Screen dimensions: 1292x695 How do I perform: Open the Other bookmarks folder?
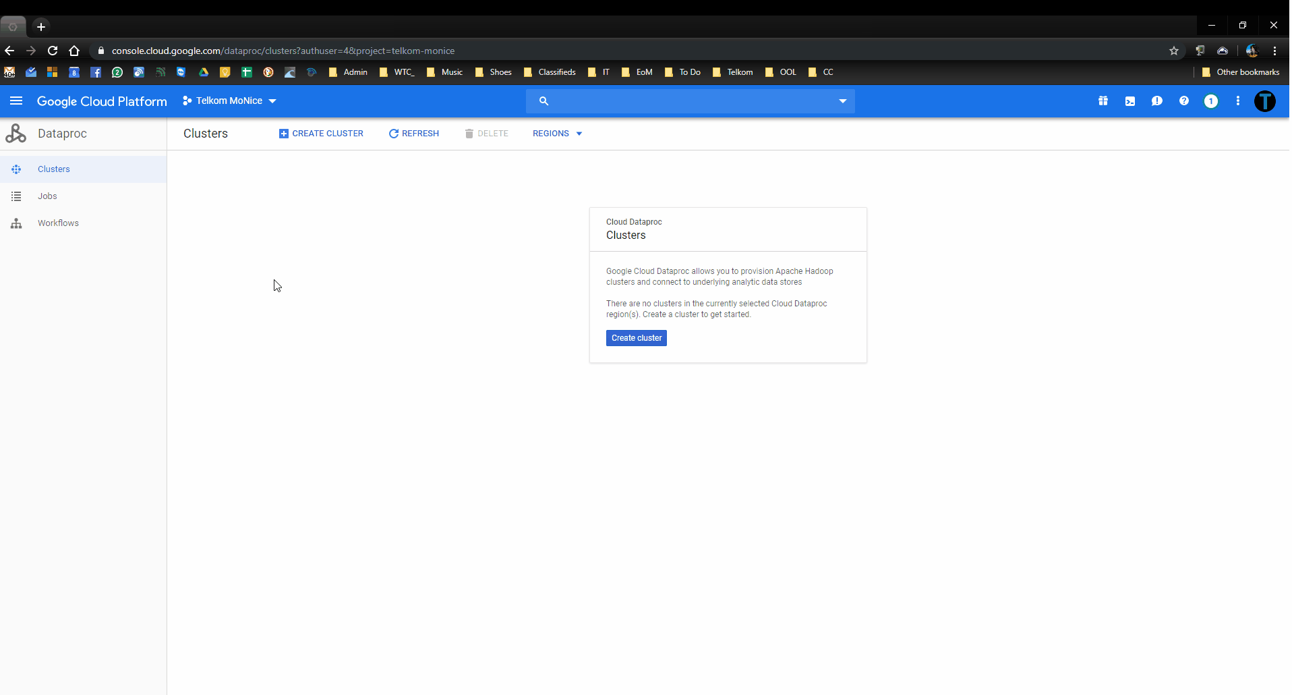(x=1240, y=72)
